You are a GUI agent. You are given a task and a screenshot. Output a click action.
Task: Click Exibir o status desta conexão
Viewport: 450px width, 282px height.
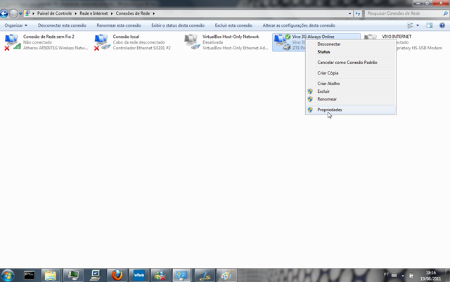point(178,25)
